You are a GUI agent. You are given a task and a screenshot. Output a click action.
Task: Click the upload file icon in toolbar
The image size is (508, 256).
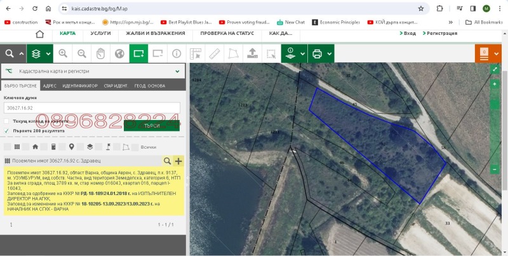pos(253,53)
